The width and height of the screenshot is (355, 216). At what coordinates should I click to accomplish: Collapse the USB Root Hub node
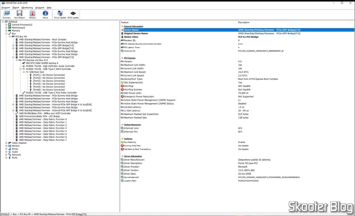[24, 72]
